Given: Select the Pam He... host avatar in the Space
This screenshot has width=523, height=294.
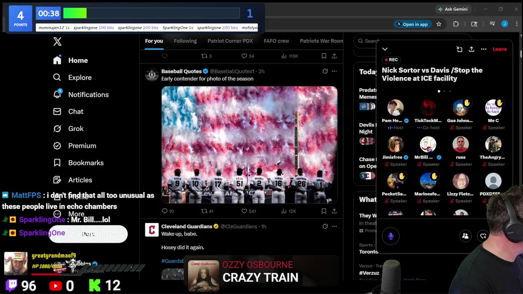Looking at the screenshot, I should pyautogui.click(x=395, y=108).
